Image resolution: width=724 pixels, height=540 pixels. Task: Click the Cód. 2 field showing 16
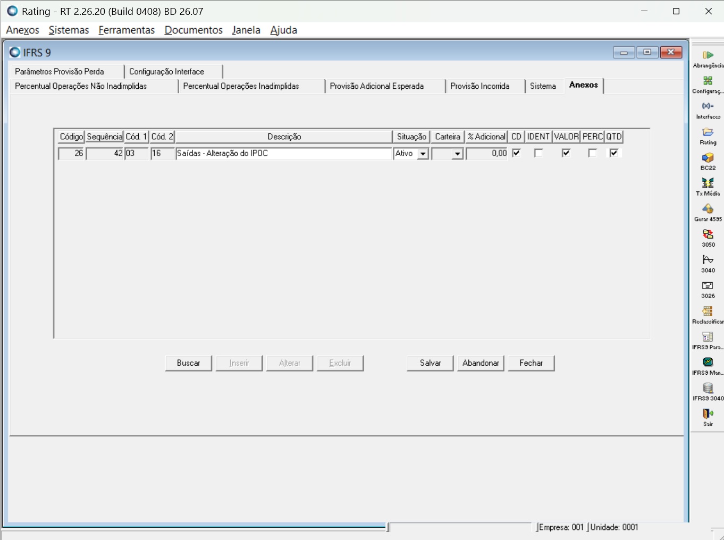pos(162,154)
